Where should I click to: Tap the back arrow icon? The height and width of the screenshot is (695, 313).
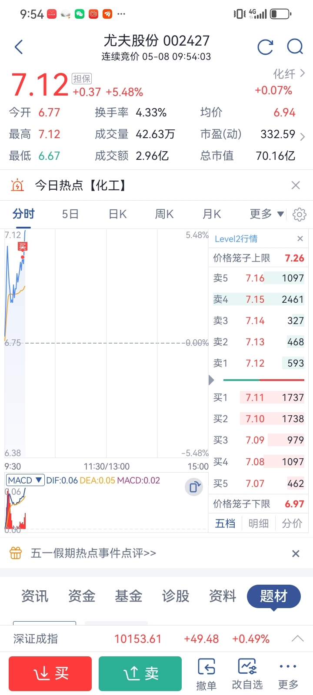[x=19, y=47]
